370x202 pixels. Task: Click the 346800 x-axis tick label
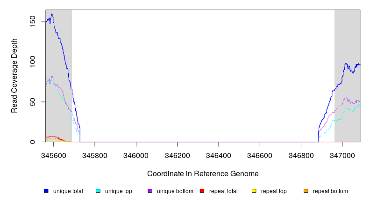[x=301, y=153]
